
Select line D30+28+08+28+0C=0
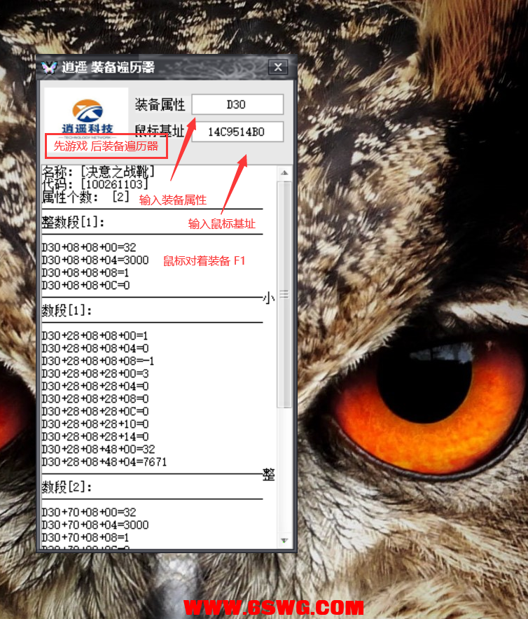tap(95, 412)
